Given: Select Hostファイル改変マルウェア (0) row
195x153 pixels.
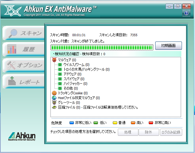Looking at the screenshot, I should pyautogui.click(x=79, y=98).
